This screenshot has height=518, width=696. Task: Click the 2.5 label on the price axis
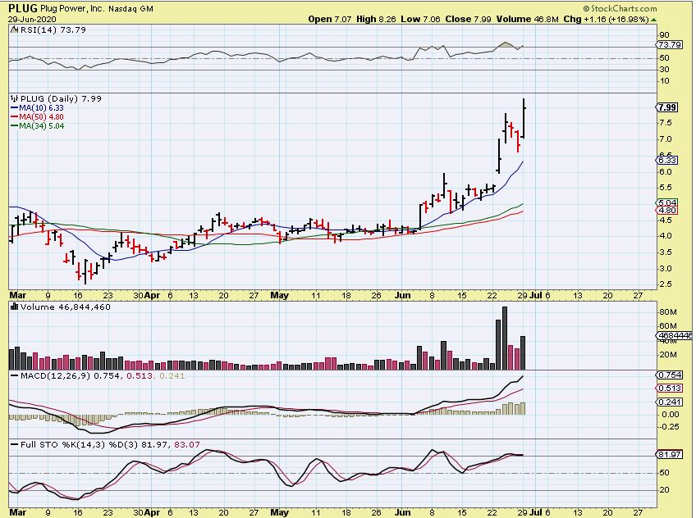pyautogui.click(x=666, y=284)
